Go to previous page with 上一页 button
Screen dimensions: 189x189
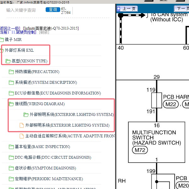(127, 9)
